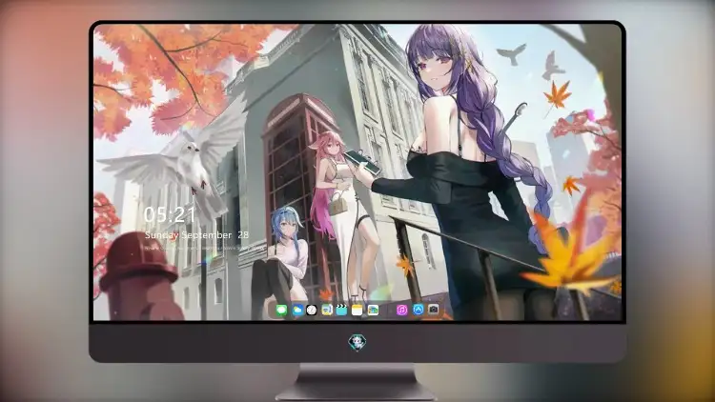Image resolution: width=715 pixels, height=402 pixels.
Task: Open the yellow Notes app in dock
Action: pyautogui.click(x=357, y=311)
